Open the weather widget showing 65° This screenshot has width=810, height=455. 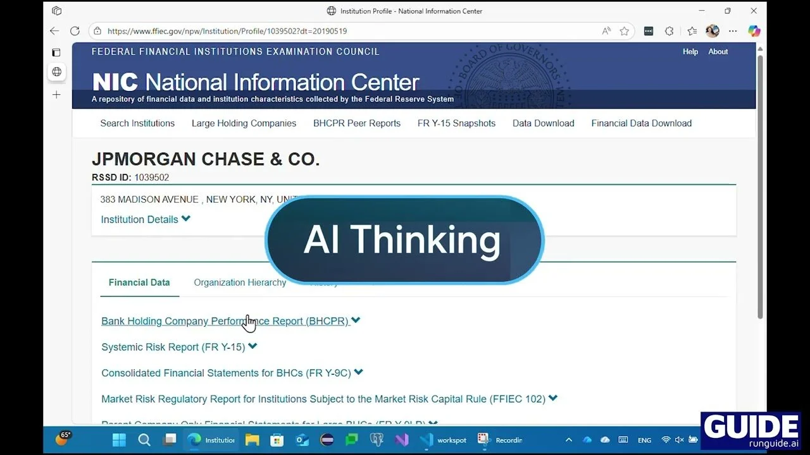63,439
